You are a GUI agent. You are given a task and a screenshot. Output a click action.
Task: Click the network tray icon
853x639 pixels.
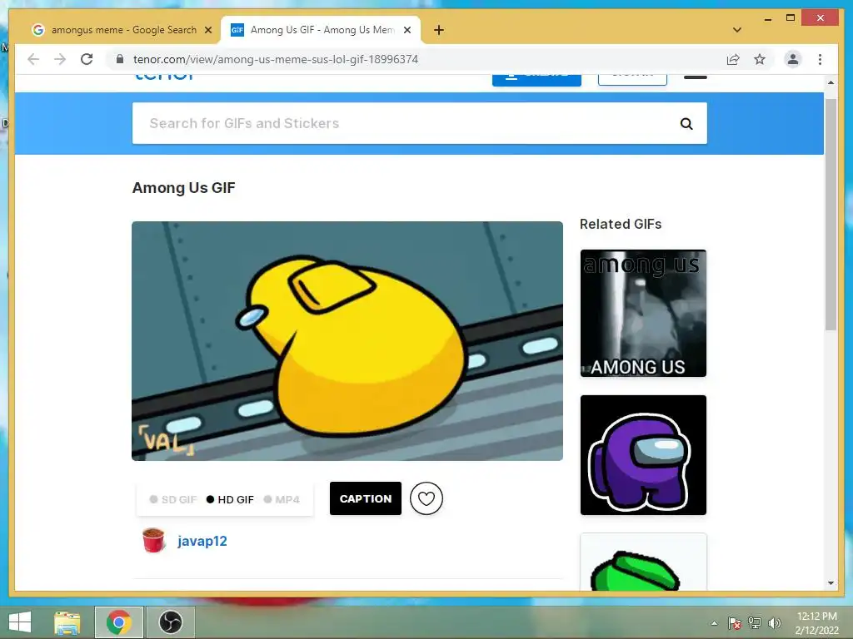pos(755,623)
